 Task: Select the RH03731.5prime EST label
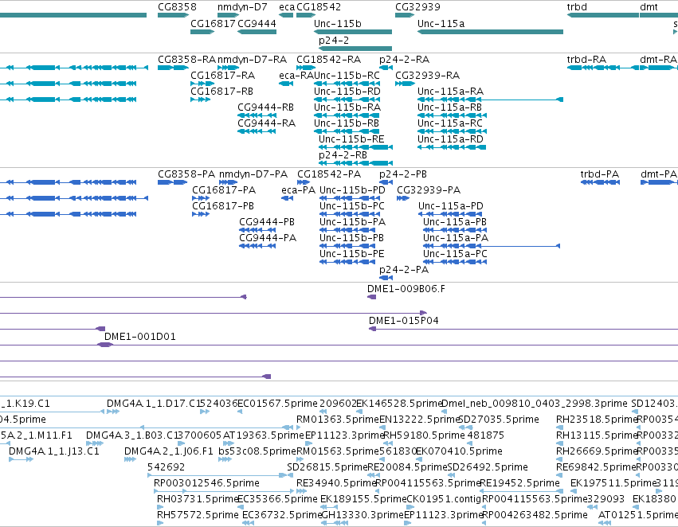point(198,499)
